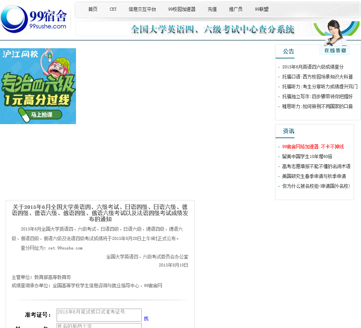Image resolution: width=361 pixels, height=328 pixels.
Task: Click the signature text 全国大学英语四、六级考试委员会办公室
Action: pos(147,257)
